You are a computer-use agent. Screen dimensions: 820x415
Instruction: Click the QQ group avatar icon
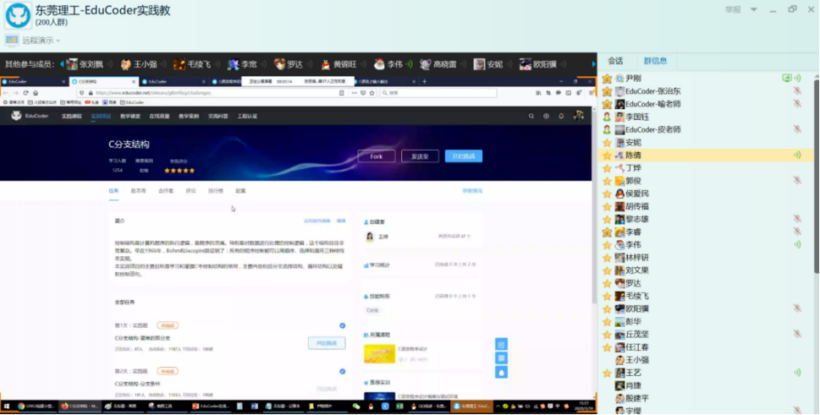coord(16,16)
